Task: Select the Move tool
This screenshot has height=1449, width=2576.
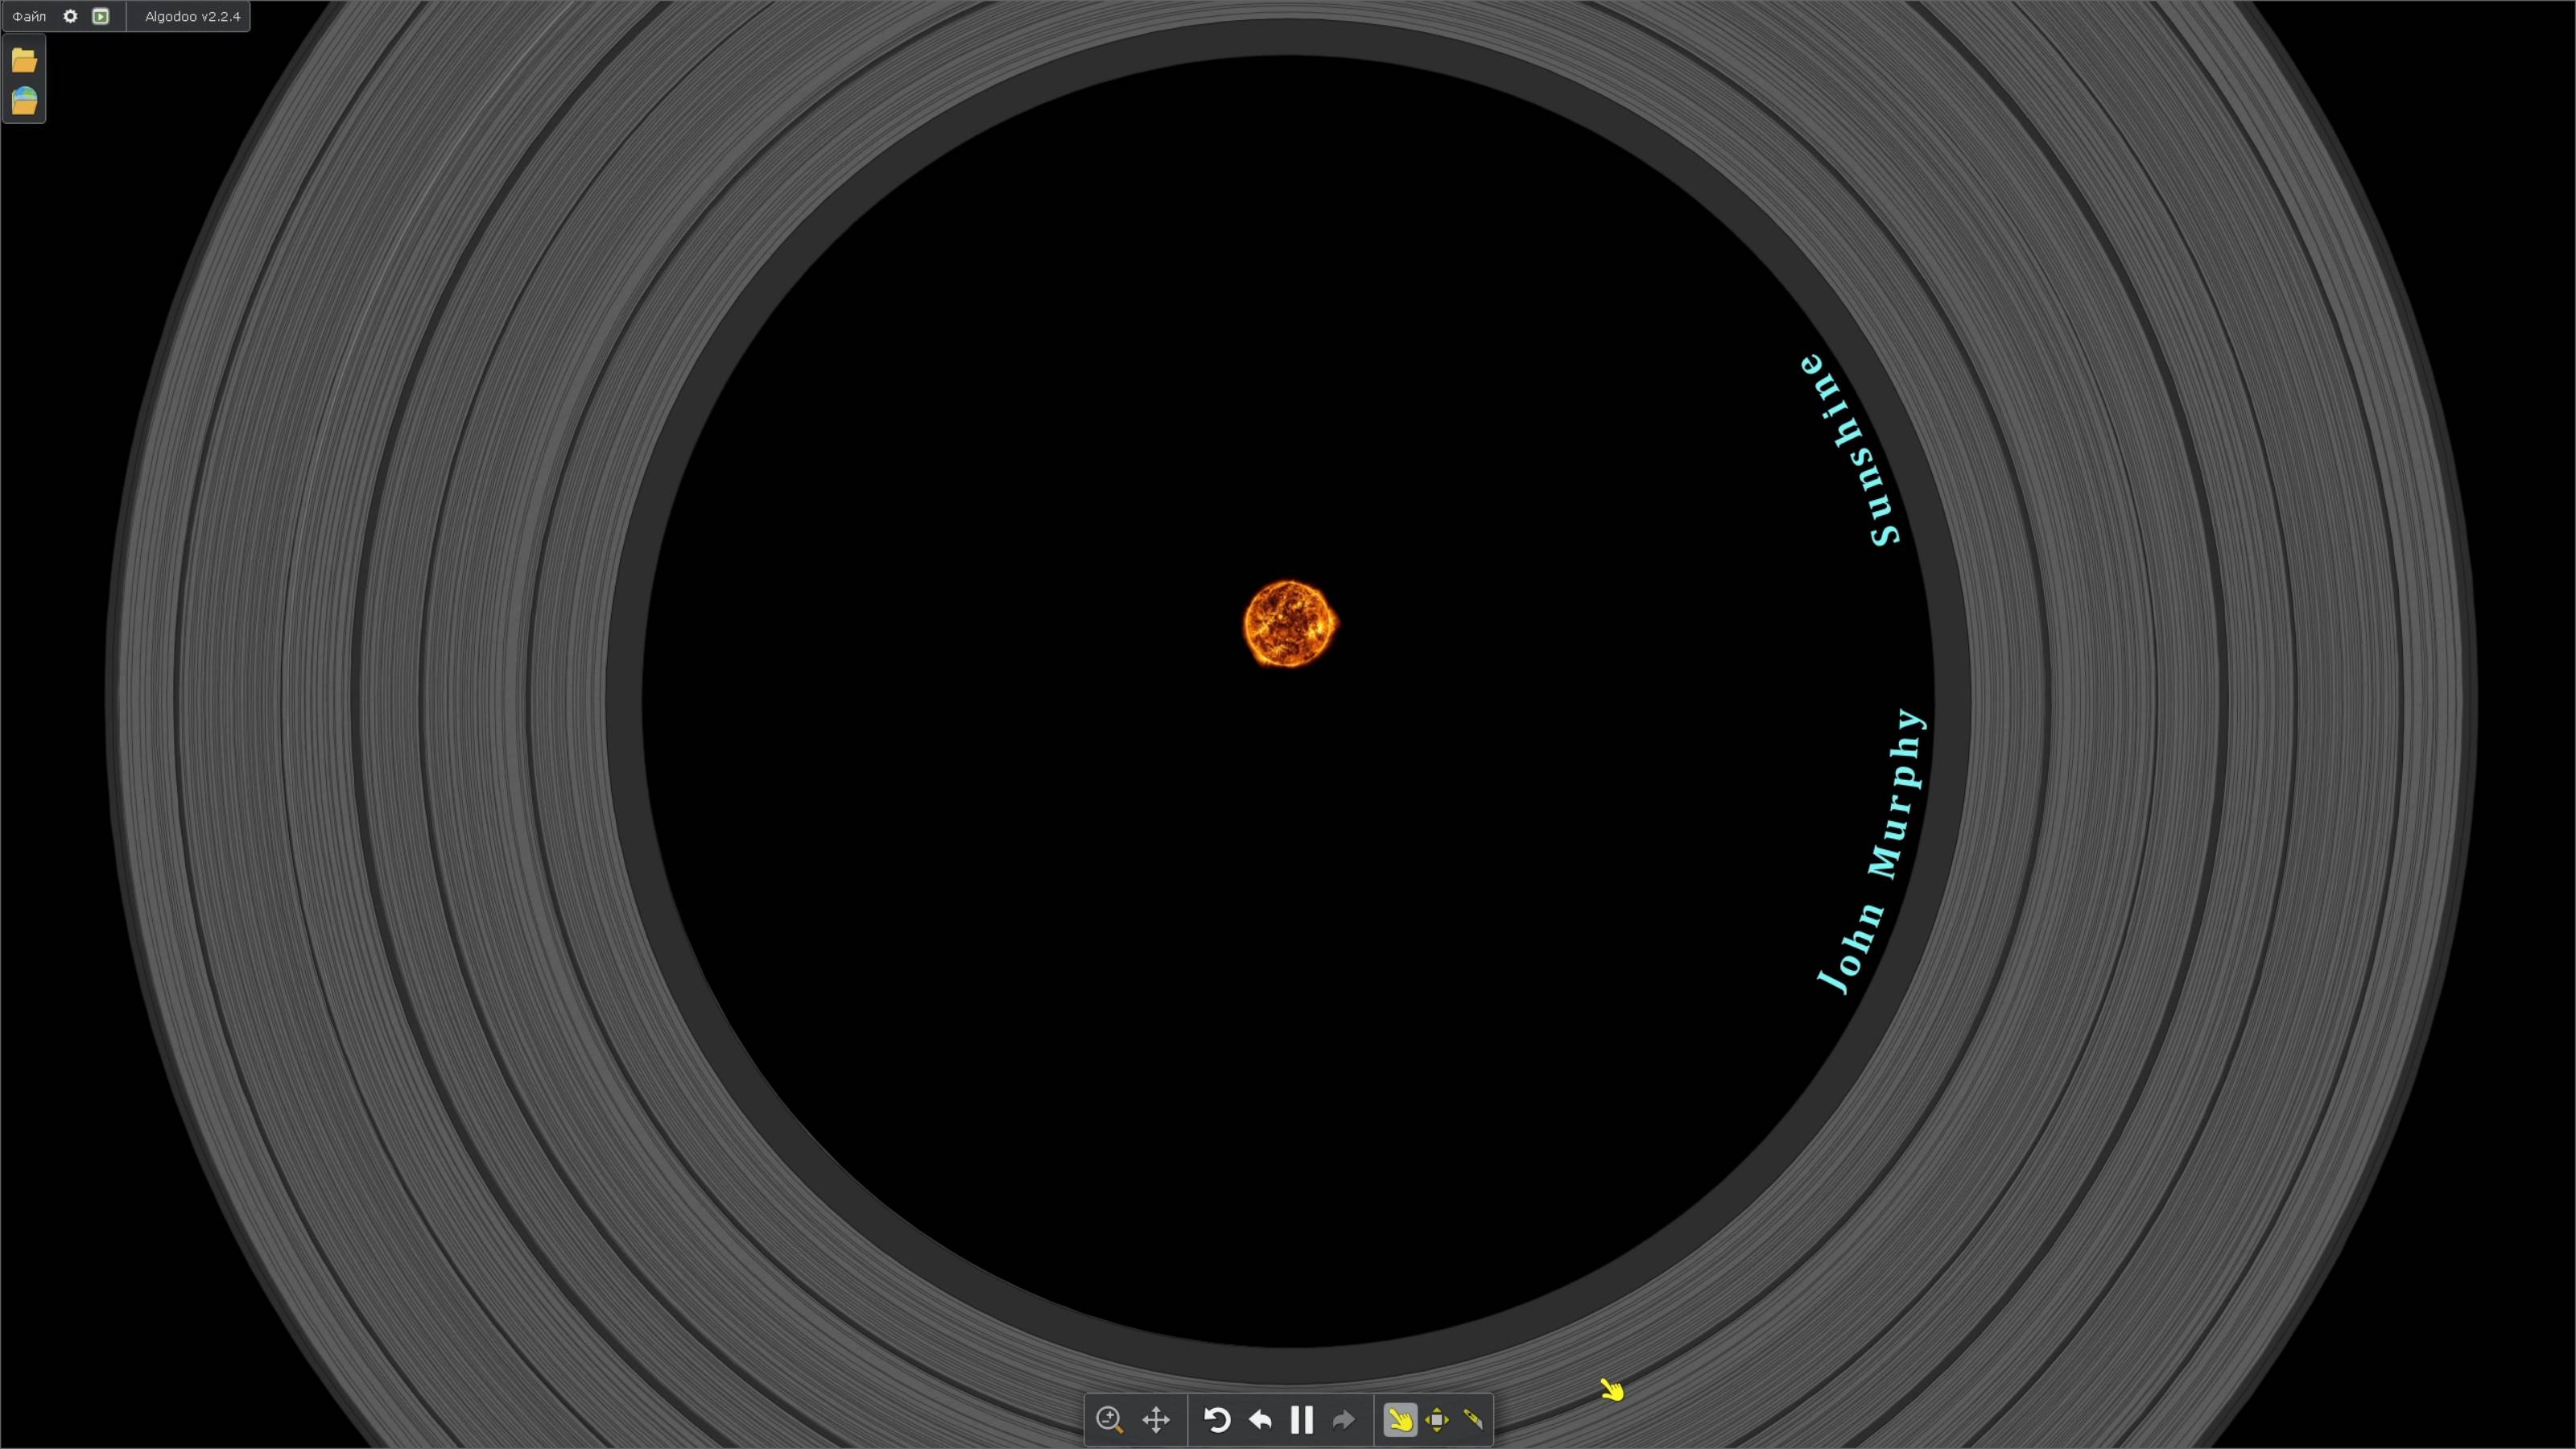Action: (1437, 1419)
